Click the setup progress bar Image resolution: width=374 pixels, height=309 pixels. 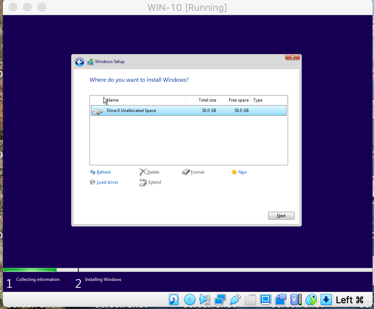point(187,270)
